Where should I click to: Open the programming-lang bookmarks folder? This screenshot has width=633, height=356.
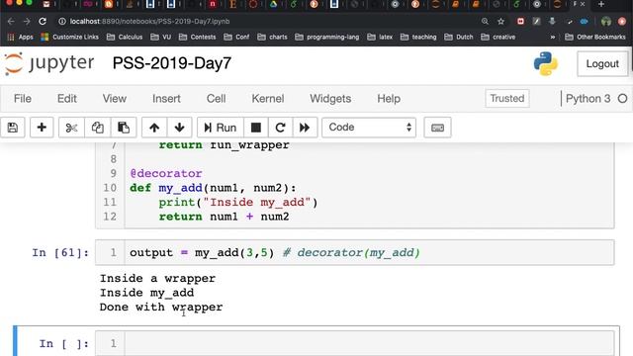327,38
